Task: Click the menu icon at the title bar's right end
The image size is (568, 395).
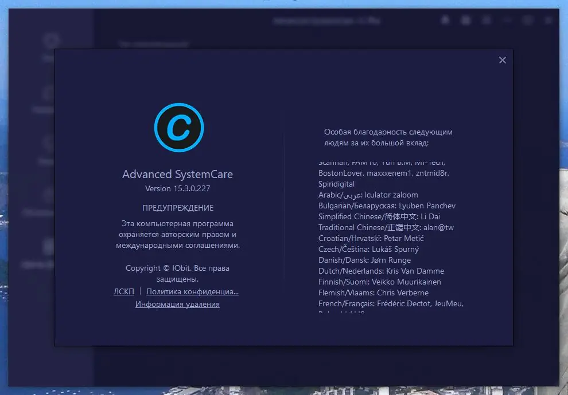Action: [x=548, y=19]
